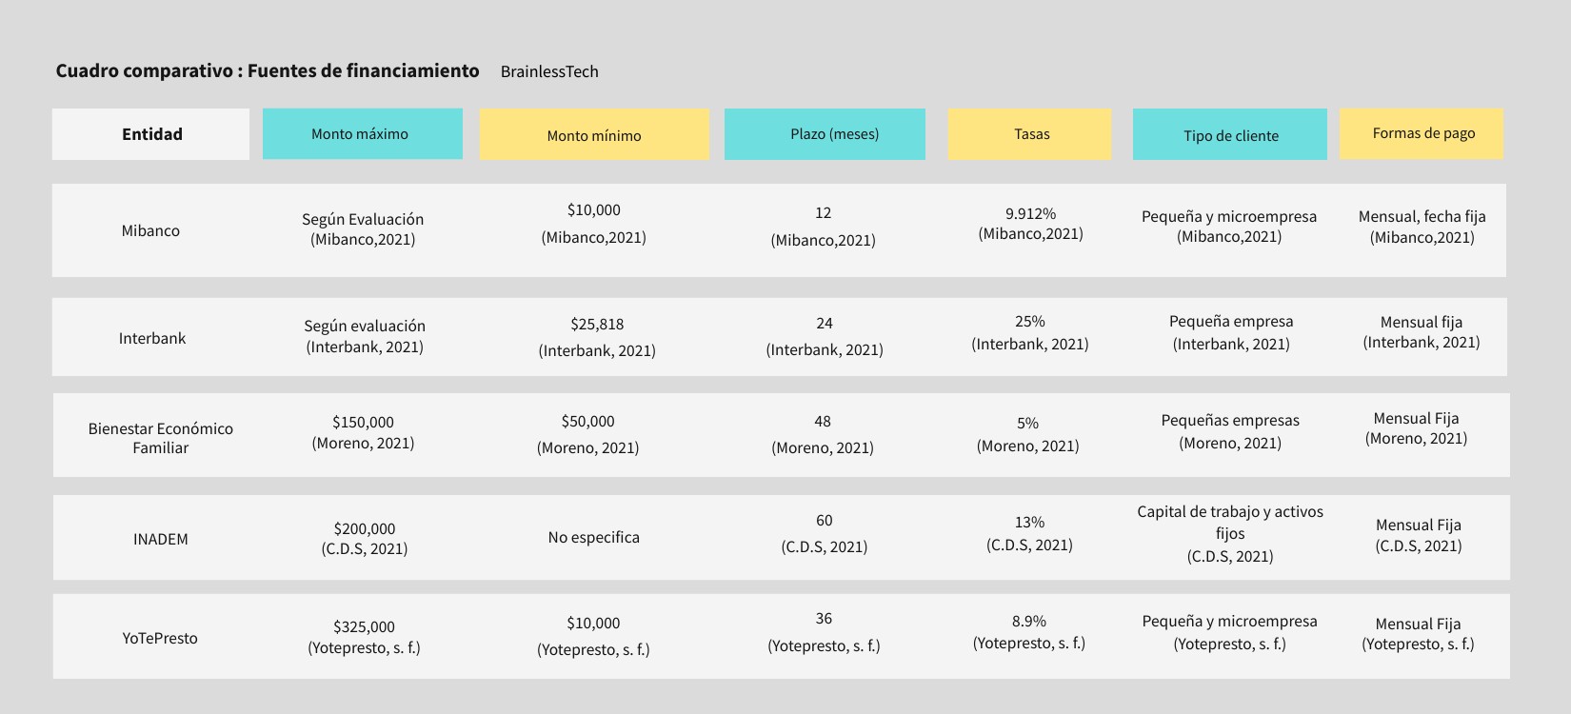Click the 'Interbank' entity name
This screenshot has width=1571, height=714.
152,339
